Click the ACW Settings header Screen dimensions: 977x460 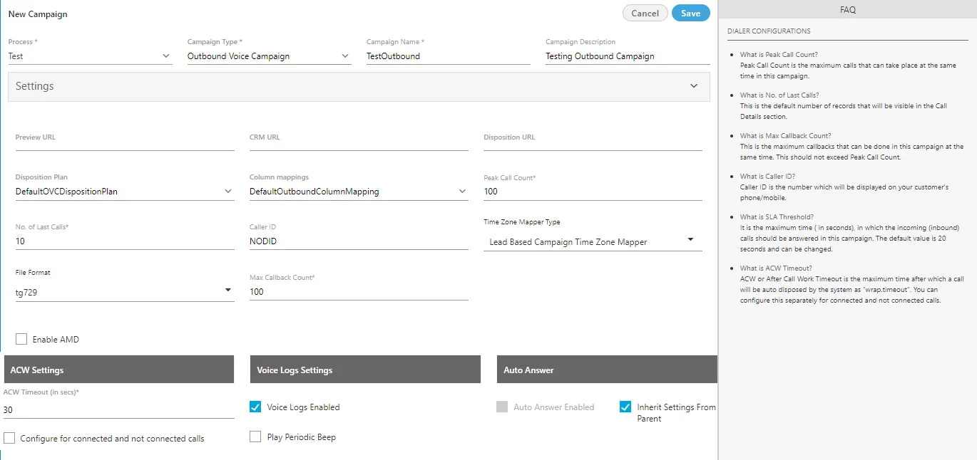point(119,370)
